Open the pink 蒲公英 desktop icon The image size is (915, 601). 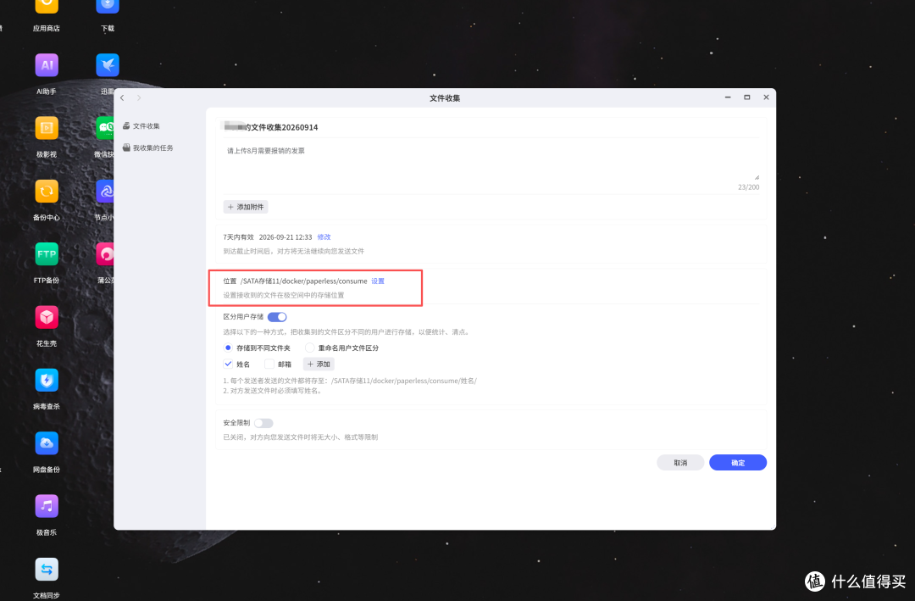tap(105, 254)
